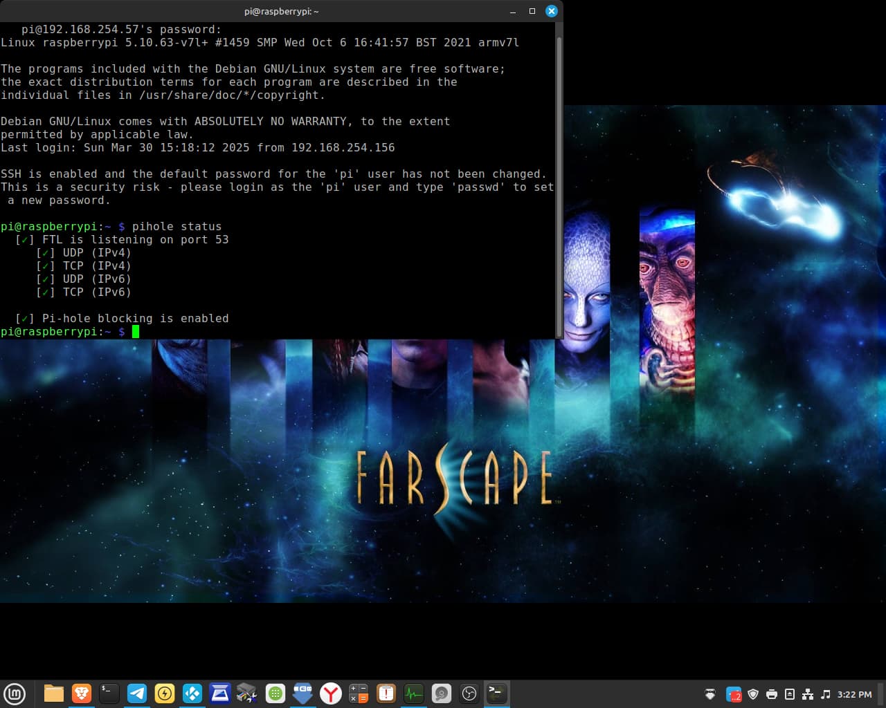Open the document scanner app icon
The width and height of the screenshot is (886, 708).
[220, 693]
